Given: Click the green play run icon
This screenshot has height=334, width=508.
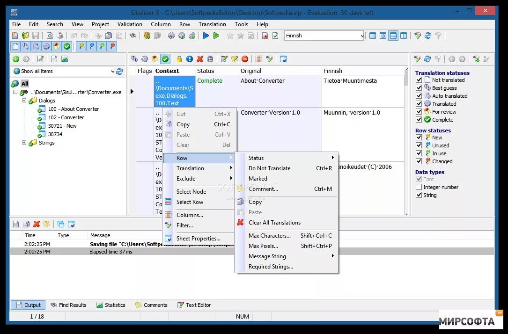Looking at the screenshot, I should pyautogui.click(x=216, y=36).
